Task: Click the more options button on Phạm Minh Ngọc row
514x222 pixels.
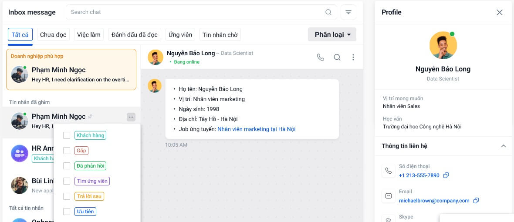Action: (x=131, y=117)
